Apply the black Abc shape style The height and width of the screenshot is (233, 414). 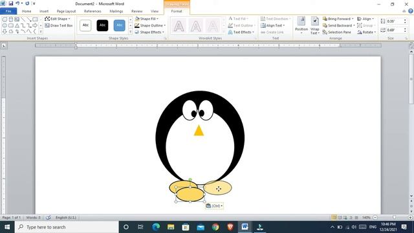(x=102, y=25)
